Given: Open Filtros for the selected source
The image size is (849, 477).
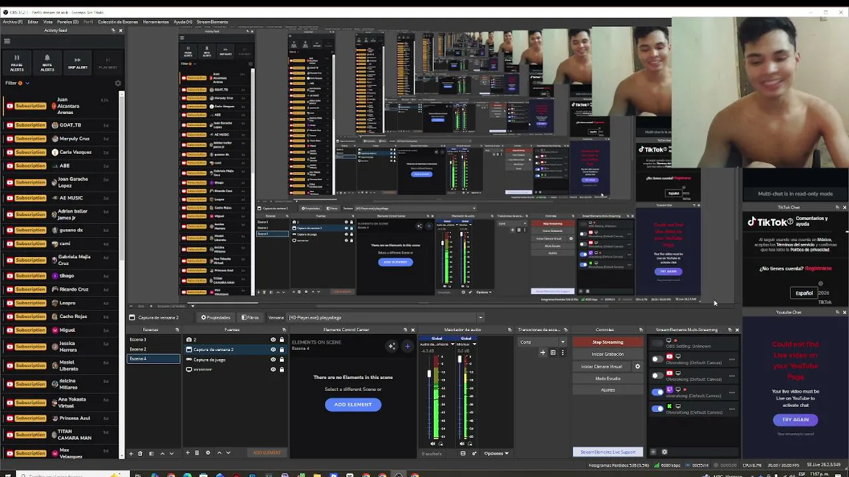Looking at the screenshot, I should tap(250, 317).
